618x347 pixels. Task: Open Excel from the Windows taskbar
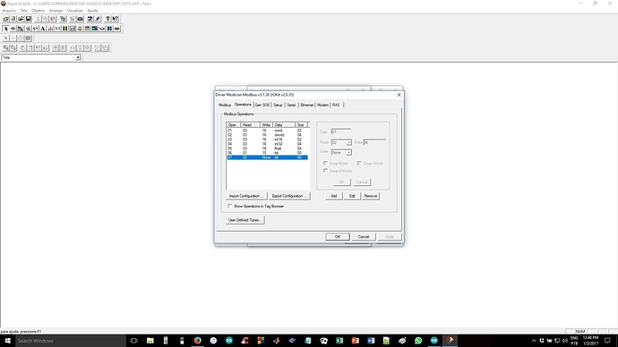pyautogui.click(x=339, y=341)
